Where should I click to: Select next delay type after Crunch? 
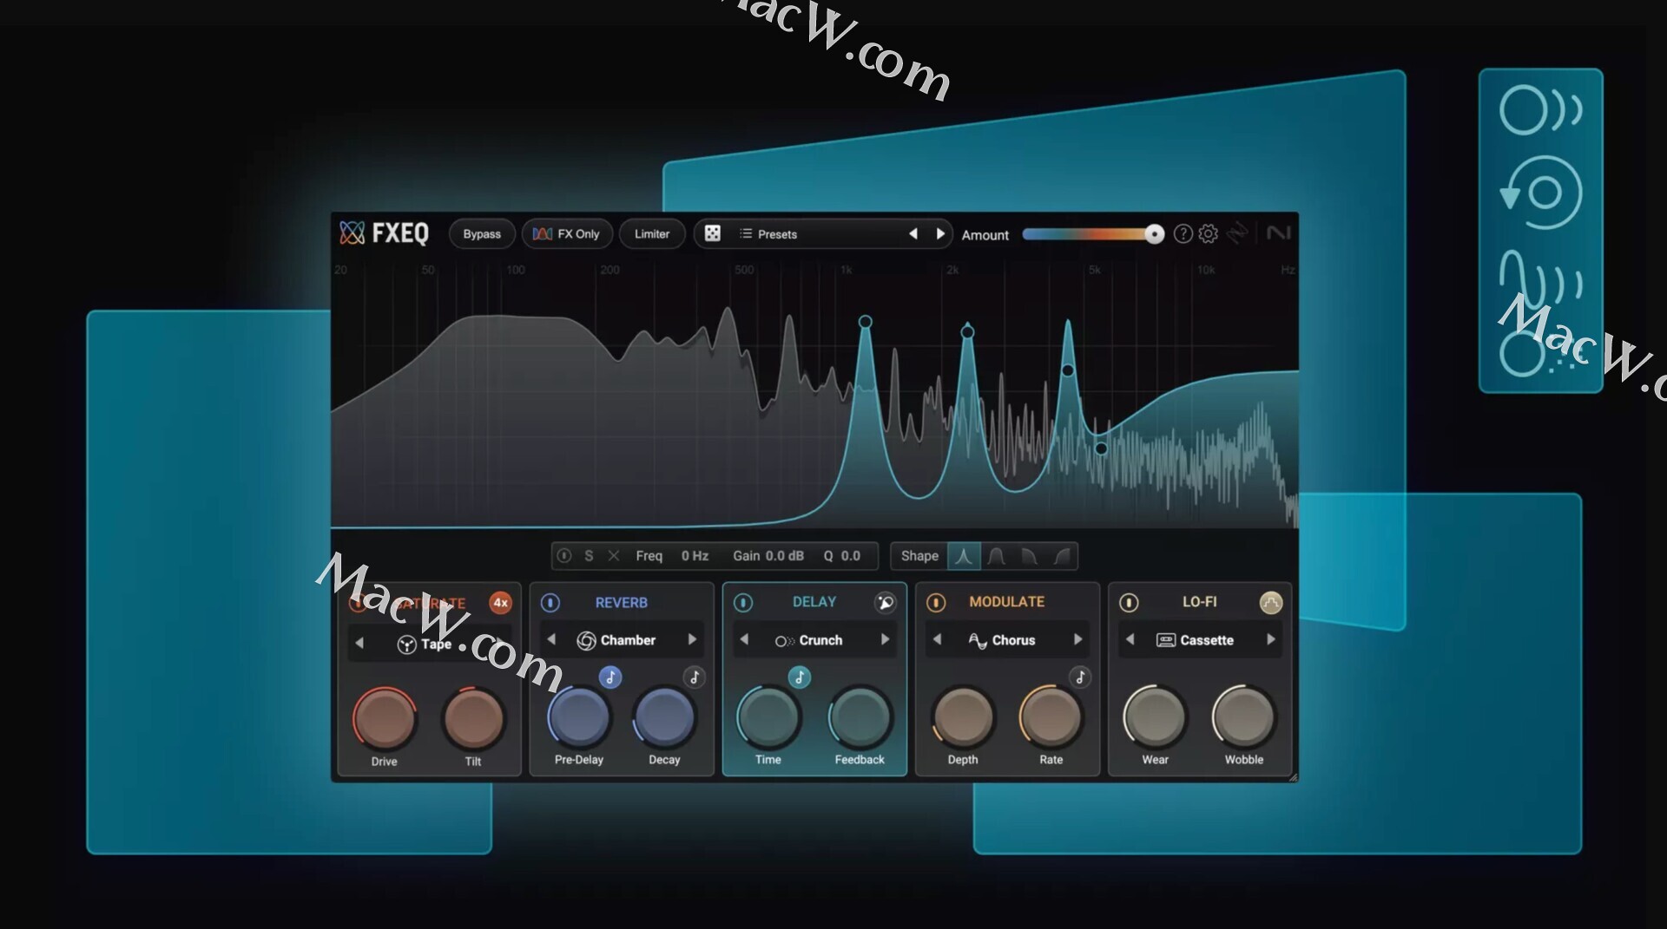[x=885, y=639]
